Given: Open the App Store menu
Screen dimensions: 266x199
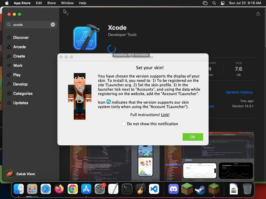Looking at the screenshot, I should [22, 3].
